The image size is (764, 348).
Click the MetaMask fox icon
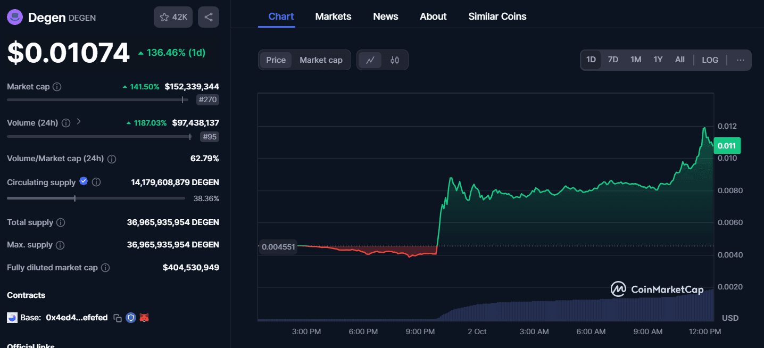click(144, 318)
